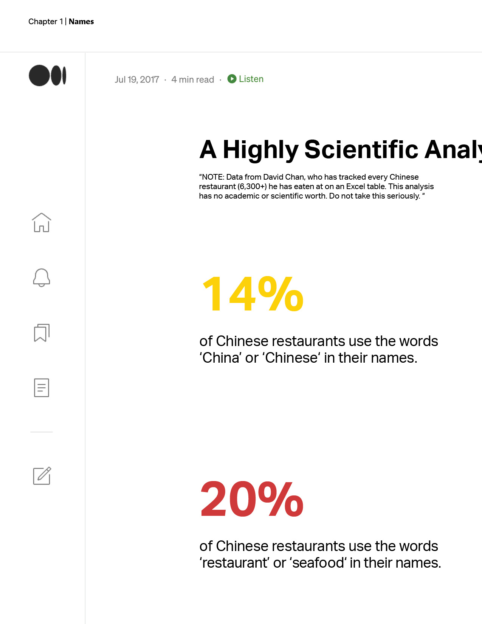Go to Home via house icon
Viewport: 482px width, 624px height.
[x=42, y=222]
